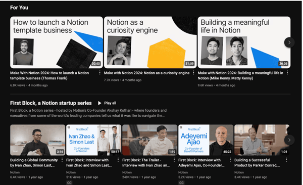The image size is (303, 185).
Task: Open menu for Building a Global Community video
Action: 62,160
